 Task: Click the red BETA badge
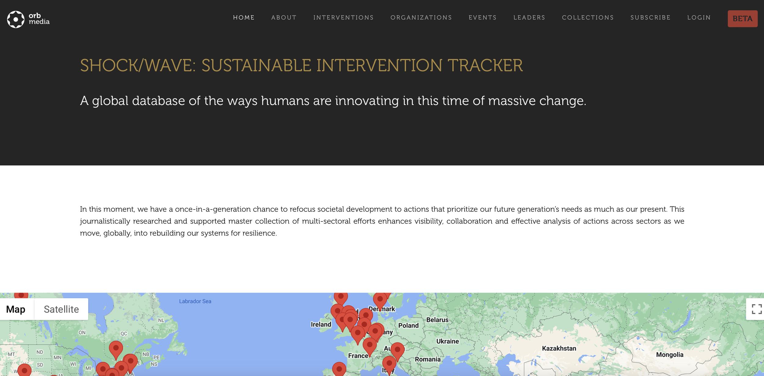click(x=742, y=19)
